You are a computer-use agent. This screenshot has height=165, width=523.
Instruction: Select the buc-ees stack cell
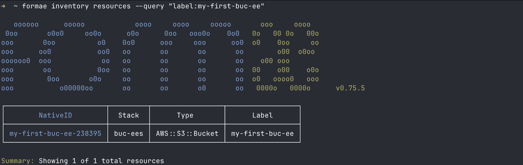[x=128, y=133]
